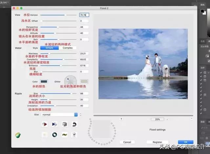Click the Perspective slider track

coord(58,27)
